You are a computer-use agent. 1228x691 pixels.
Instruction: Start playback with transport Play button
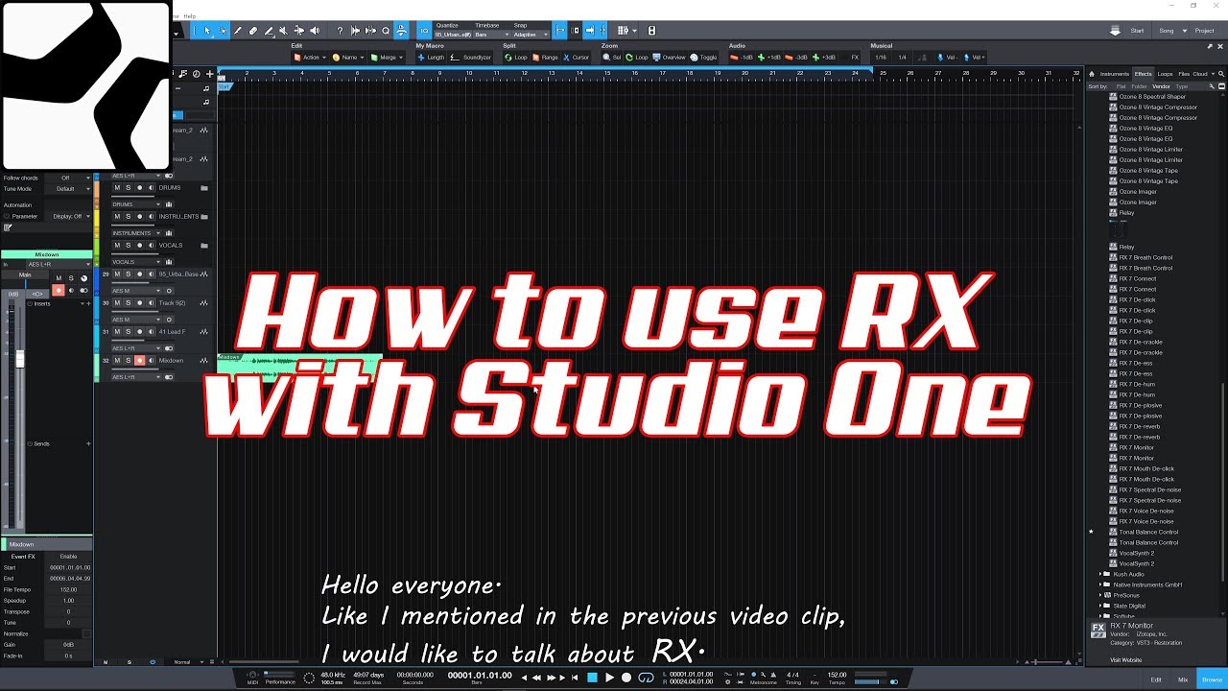pyautogui.click(x=609, y=678)
